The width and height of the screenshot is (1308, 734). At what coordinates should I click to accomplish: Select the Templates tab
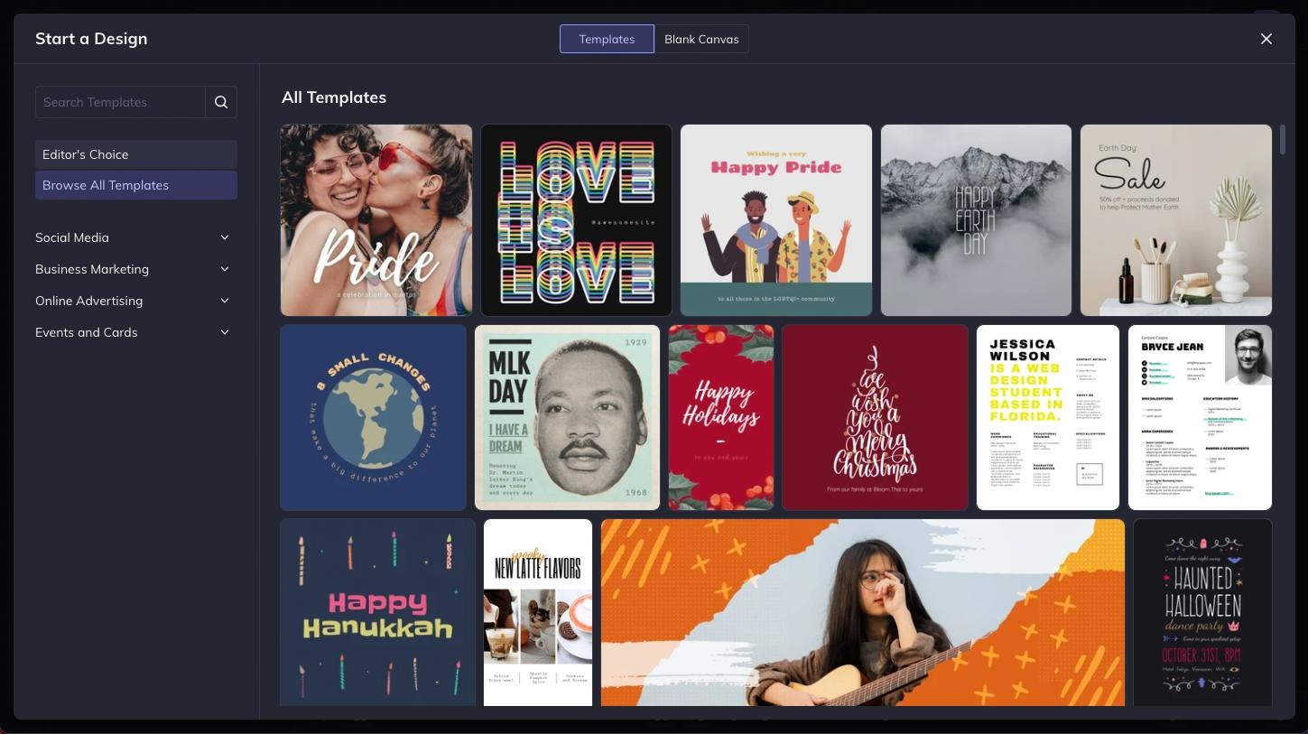607,39
